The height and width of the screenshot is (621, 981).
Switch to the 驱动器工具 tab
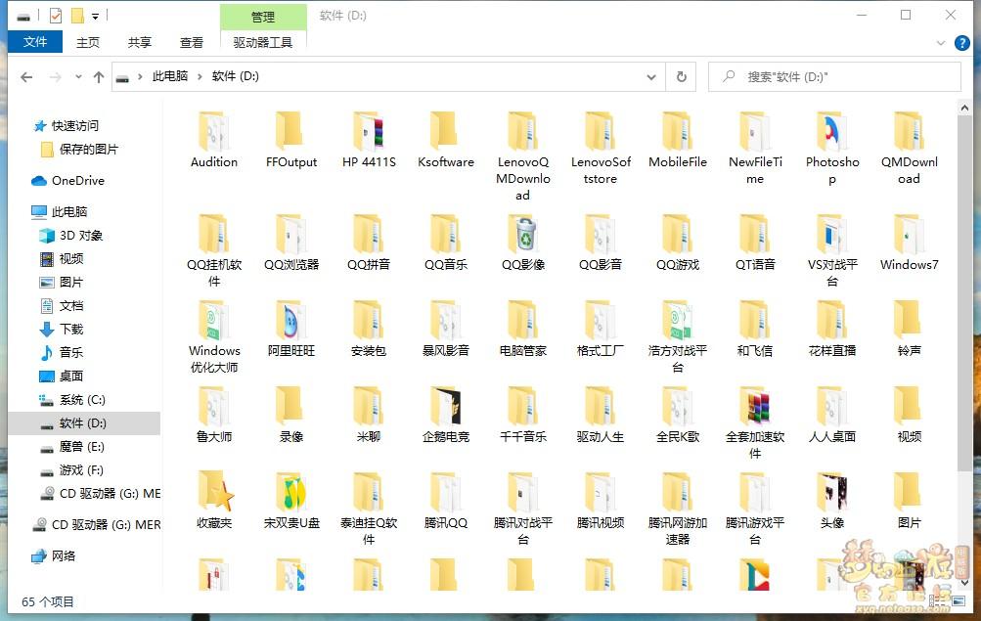point(263,42)
